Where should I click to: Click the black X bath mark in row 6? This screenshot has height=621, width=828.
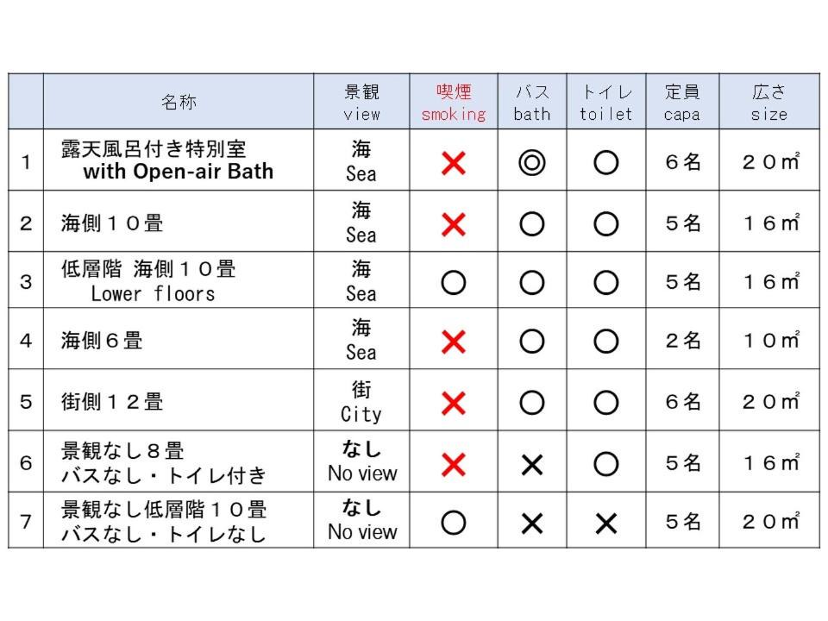532,465
